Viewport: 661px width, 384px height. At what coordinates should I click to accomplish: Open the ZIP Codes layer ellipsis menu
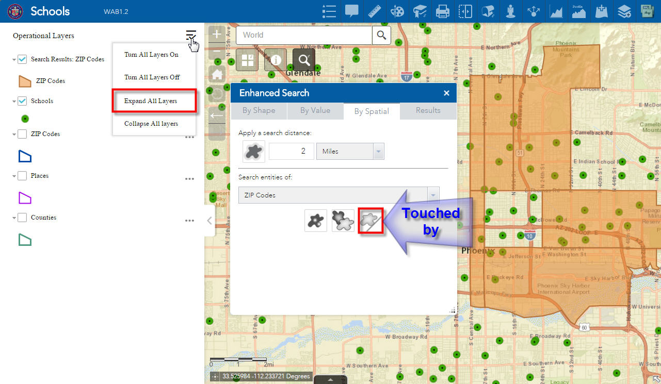tap(190, 137)
